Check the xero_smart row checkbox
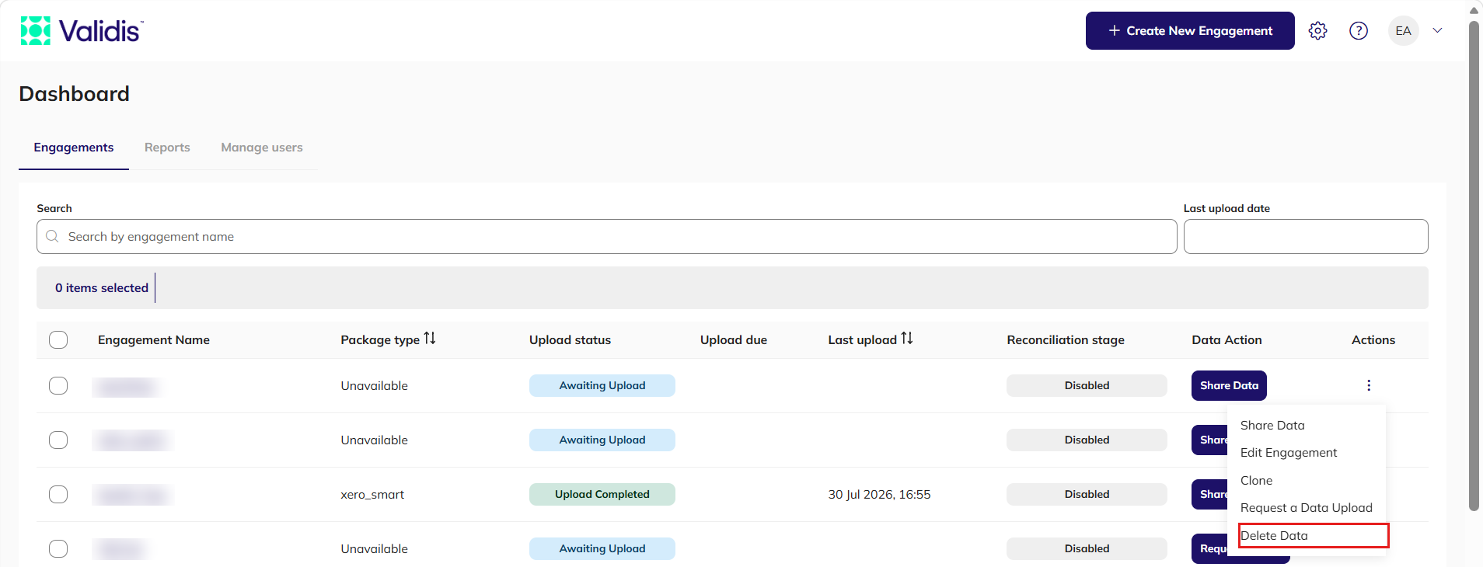The width and height of the screenshot is (1483, 567). point(58,495)
